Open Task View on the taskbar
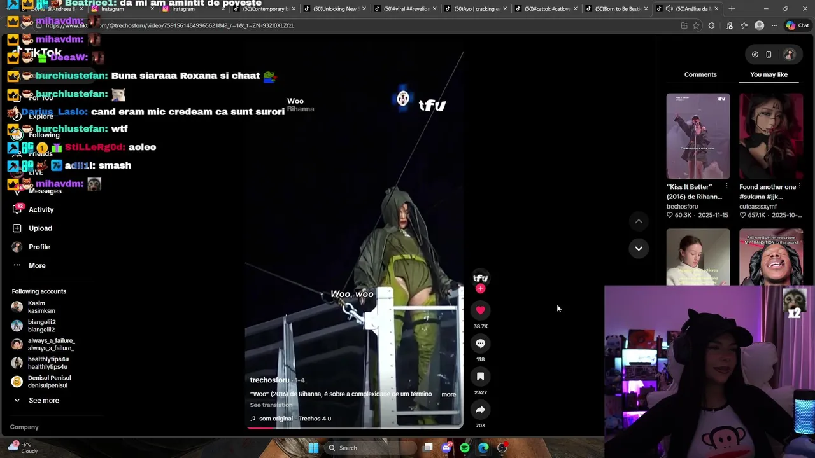 [x=429, y=448]
